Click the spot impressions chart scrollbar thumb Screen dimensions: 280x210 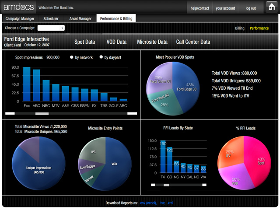[42, 114]
